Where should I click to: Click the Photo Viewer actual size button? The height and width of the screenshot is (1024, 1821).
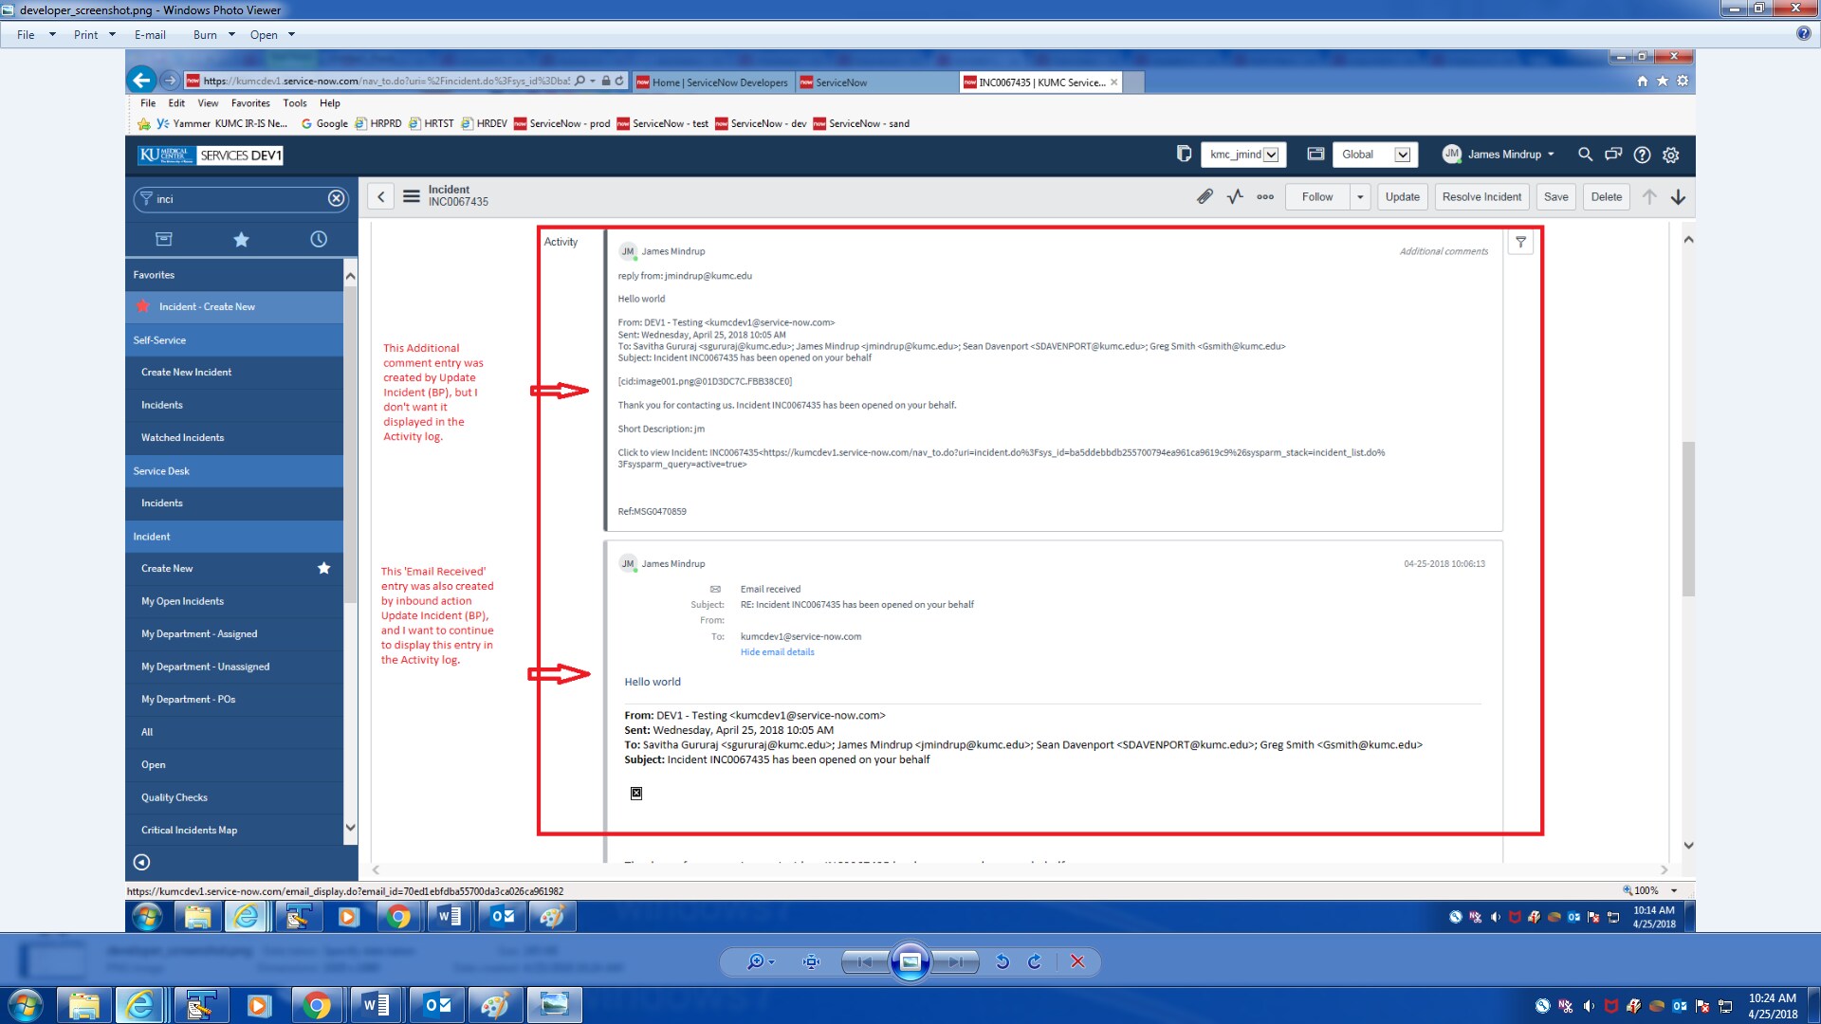[x=811, y=961]
